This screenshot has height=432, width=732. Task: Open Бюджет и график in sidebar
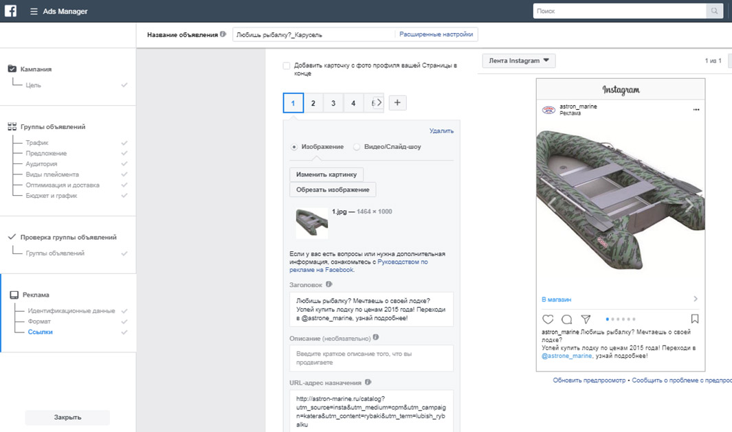pos(52,196)
